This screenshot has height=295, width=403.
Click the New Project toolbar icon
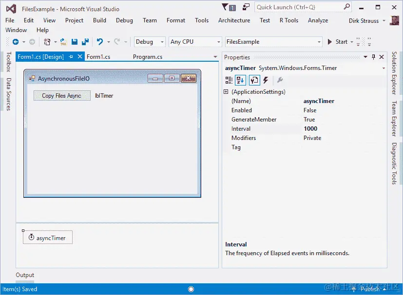(47, 42)
